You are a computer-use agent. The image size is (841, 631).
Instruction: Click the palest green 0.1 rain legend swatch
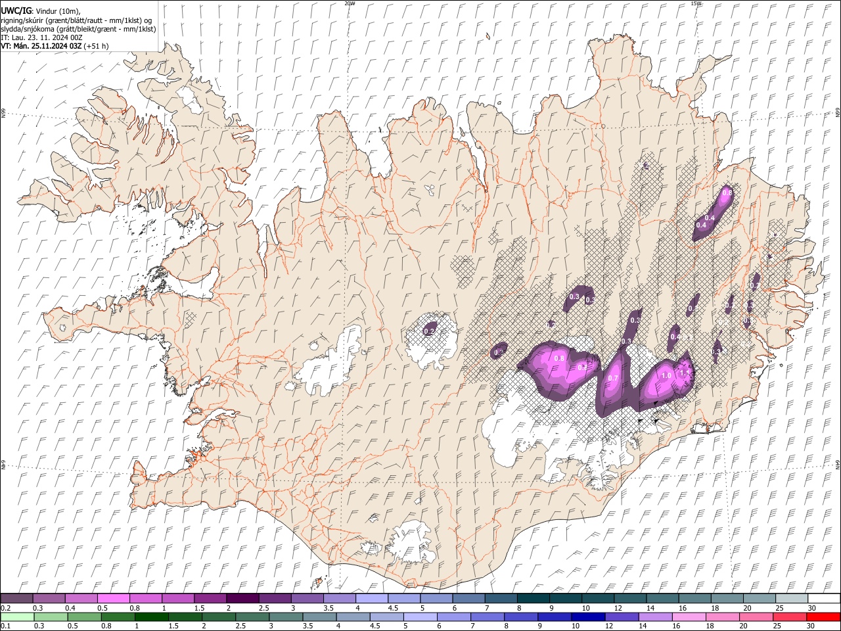click(x=17, y=617)
